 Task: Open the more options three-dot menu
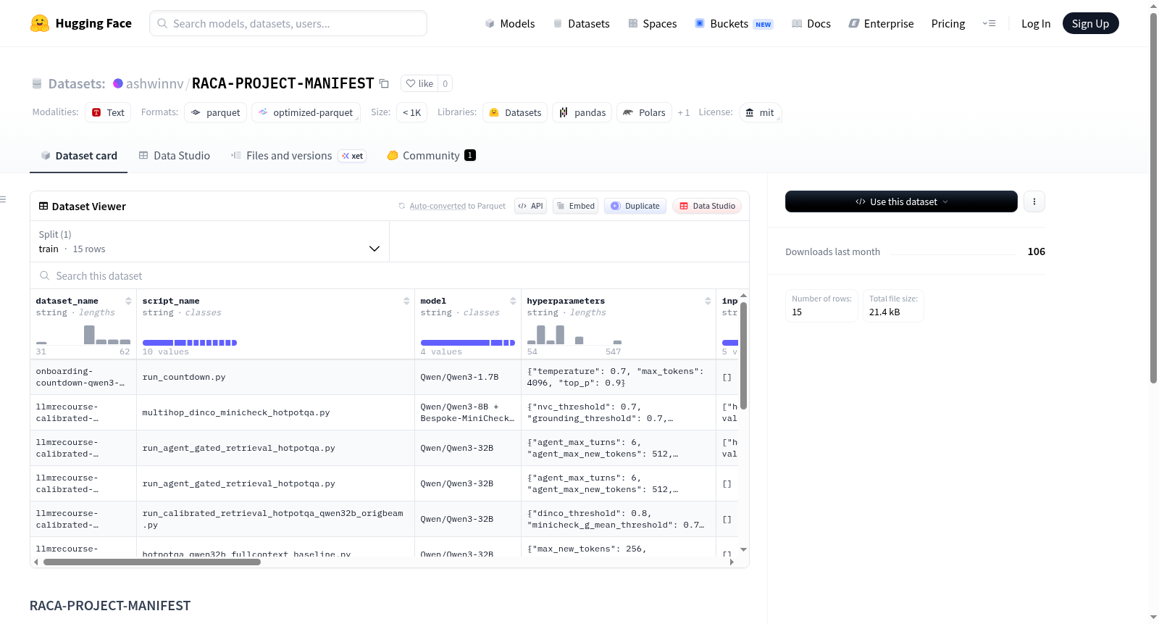tap(1034, 201)
